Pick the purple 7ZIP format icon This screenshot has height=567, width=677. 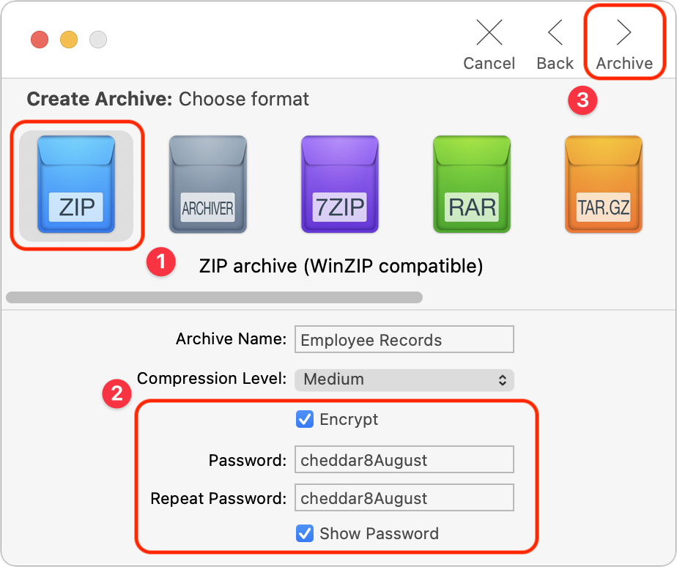click(340, 185)
